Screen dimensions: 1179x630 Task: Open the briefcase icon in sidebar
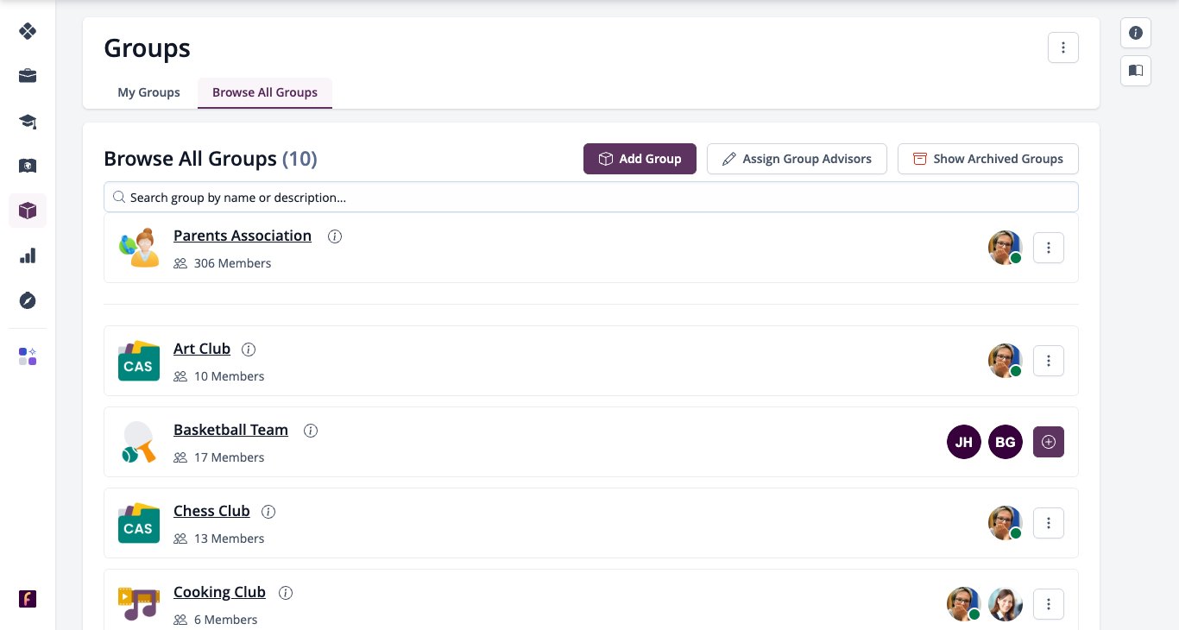tap(28, 76)
